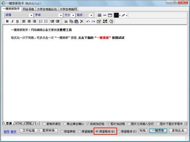Image resolution: width=190 pixels, height=142 pixels.
Task: Click the highlighter pen icon
Action: pyautogui.click(x=123, y=15)
